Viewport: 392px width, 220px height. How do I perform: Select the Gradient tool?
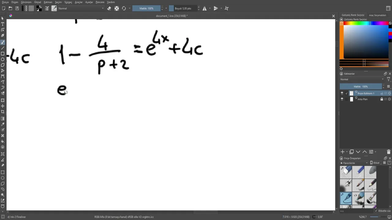point(3,119)
